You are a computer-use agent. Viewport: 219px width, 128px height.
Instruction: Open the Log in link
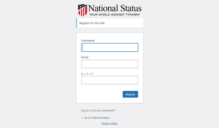click(x=85, y=111)
